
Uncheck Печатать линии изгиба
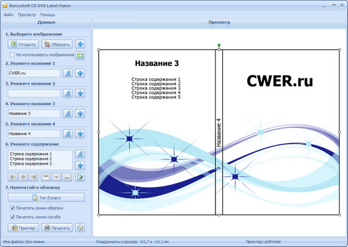(12, 217)
